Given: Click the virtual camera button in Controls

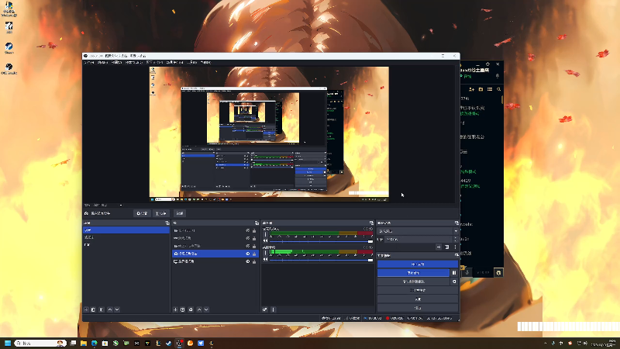Looking at the screenshot, I should (413, 282).
